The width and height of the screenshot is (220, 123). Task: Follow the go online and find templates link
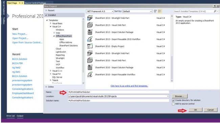coord(129,86)
